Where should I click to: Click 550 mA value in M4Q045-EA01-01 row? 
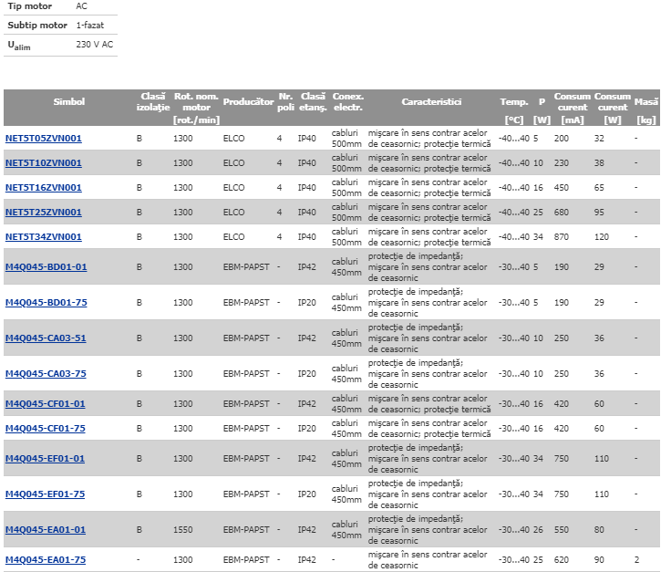pos(562,530)
